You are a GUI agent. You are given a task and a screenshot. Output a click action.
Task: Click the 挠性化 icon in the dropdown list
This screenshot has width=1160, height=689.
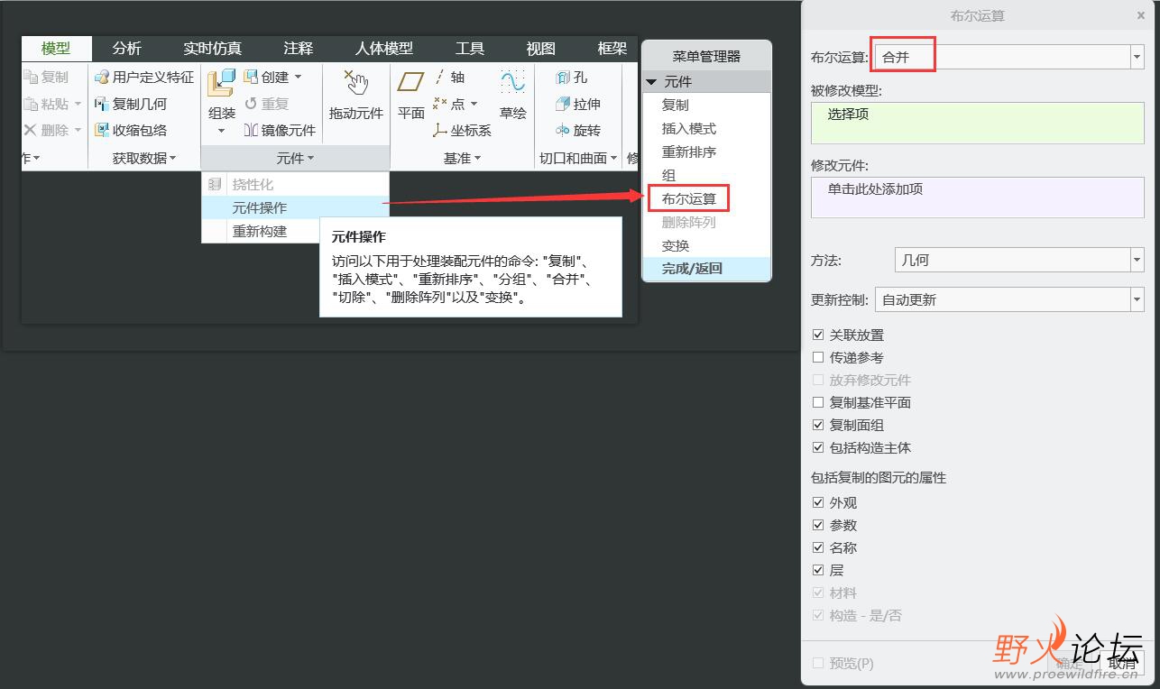(x=215, y=184)
